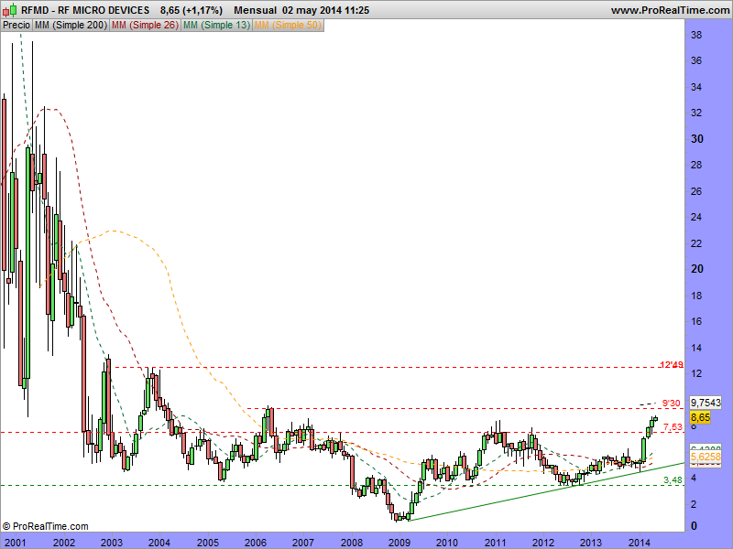Click the 22 price axis label
This screenshot has width=733, height=549.
696,243
